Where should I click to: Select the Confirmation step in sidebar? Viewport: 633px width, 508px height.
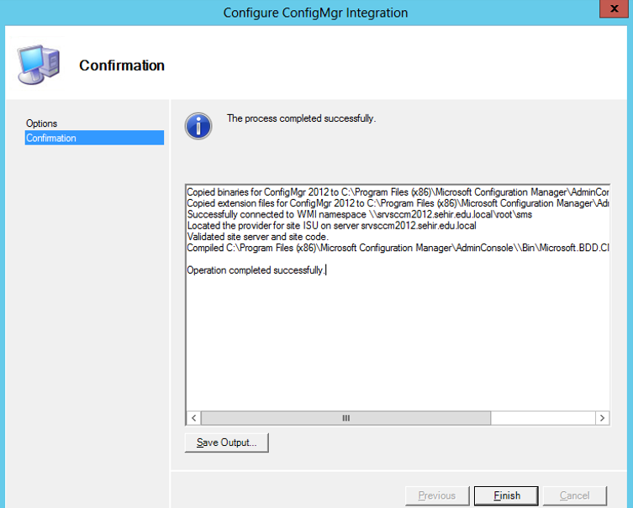click(94, 138)
